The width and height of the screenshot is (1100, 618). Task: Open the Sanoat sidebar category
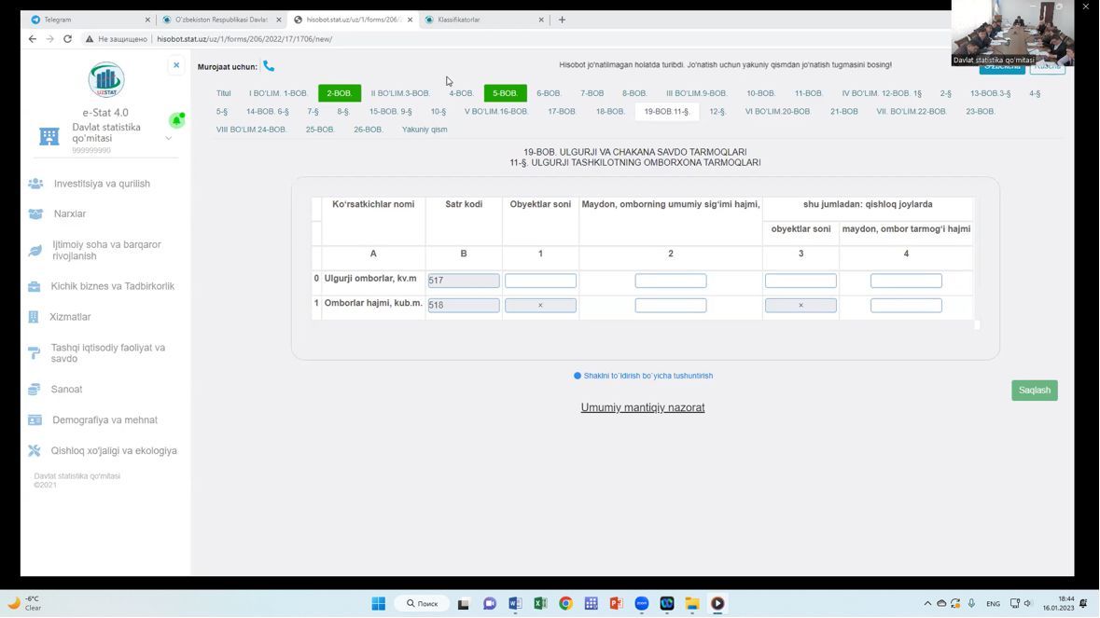click(67, 390)
